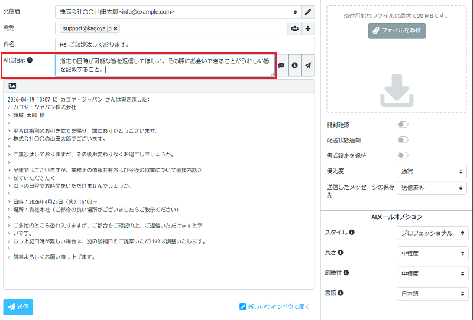
Task: Click quoted line 龍屋 太郎 様
Action: 29,115
